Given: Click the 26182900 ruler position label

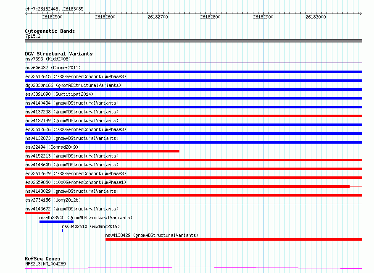Looking at the screenshot, I should point(263,17).
